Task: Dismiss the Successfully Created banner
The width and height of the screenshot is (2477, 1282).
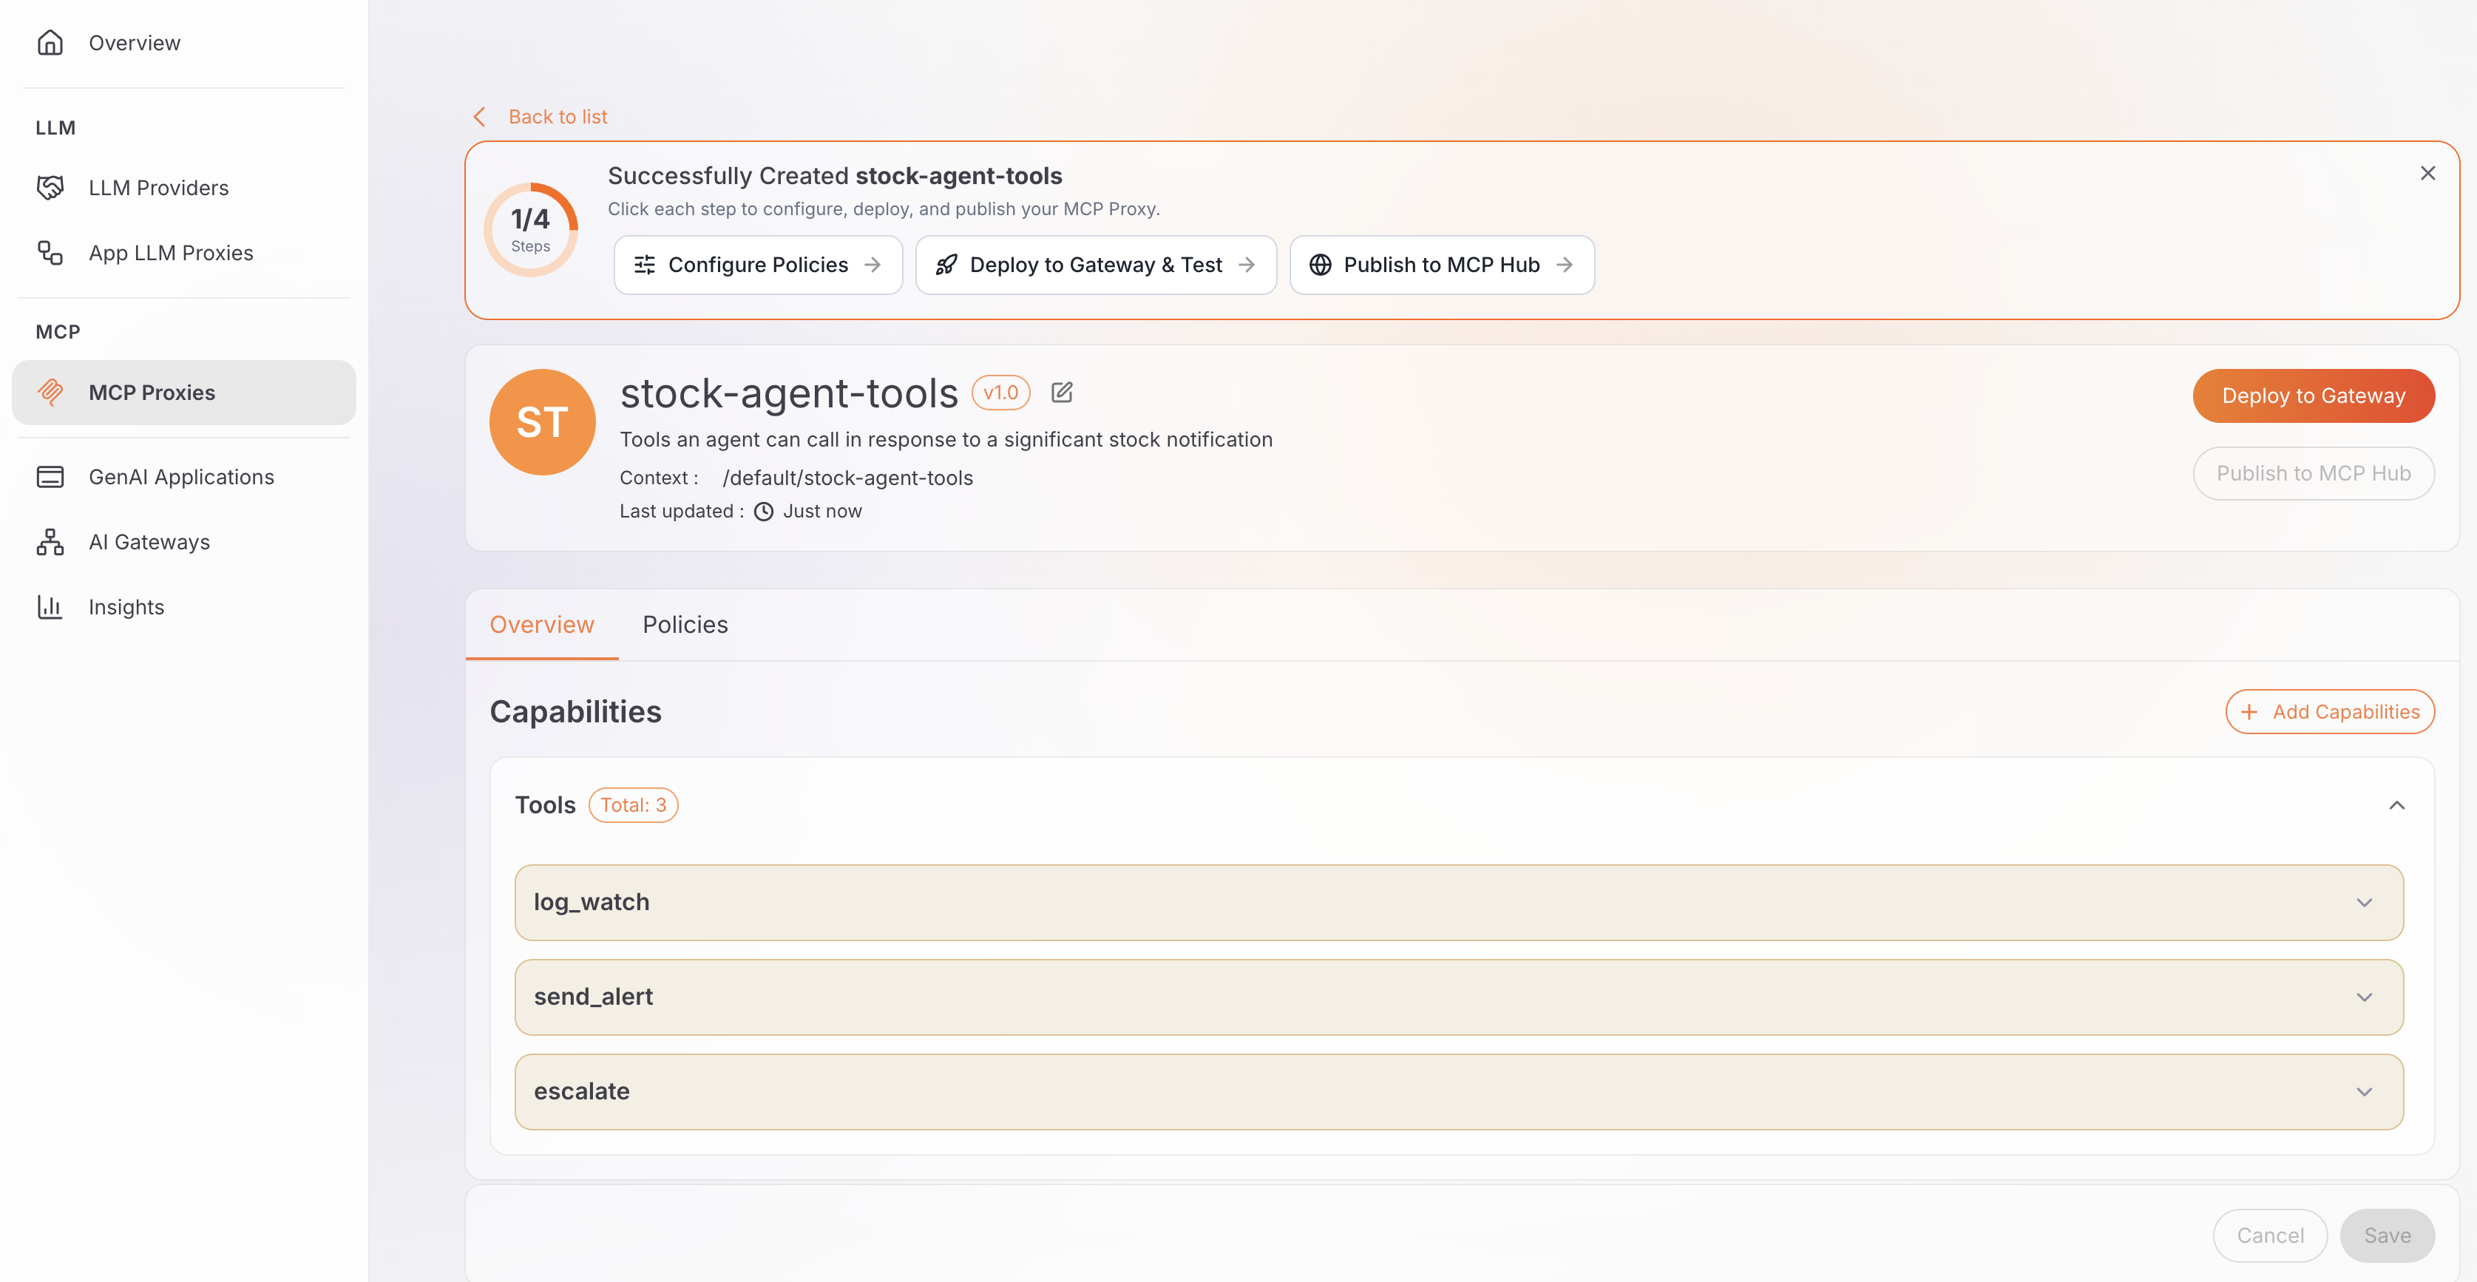Action: pos(2428,173)
